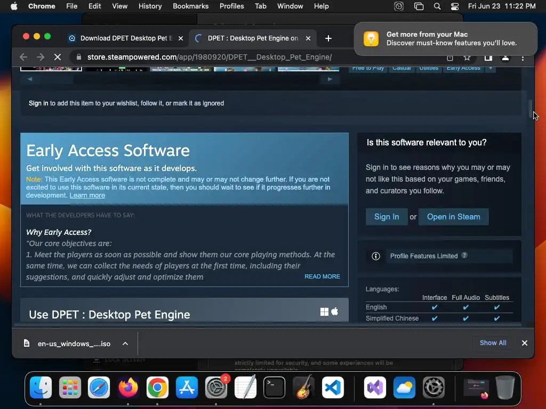Advance screenshot strip right arrow
This screenshot has width=546, height=409.
click(330, 79)
